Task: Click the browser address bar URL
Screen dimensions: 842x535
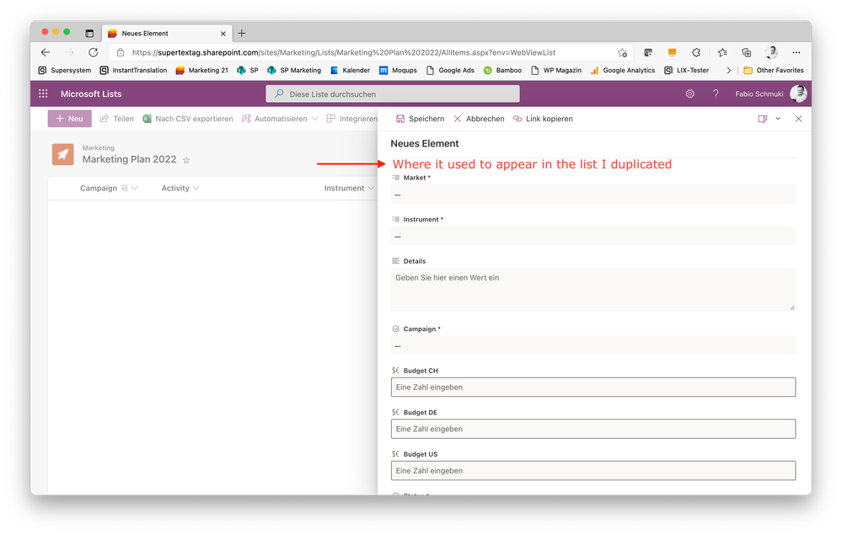Action: pyautogui.click(x=344, y=52)
